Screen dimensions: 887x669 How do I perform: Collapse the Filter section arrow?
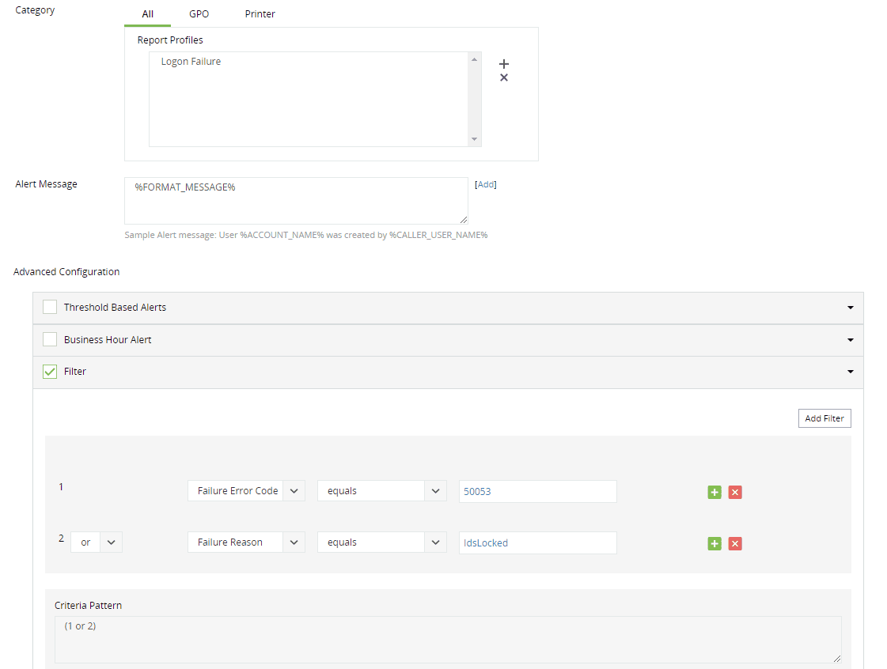pyautogui.click(x=850, y=372)
